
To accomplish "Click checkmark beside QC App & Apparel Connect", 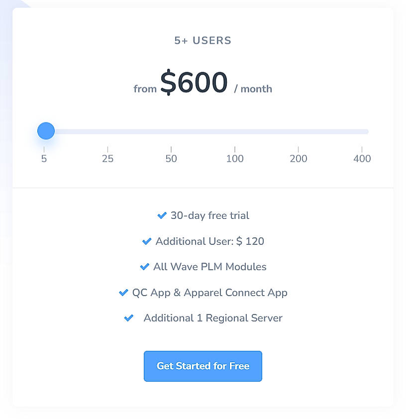I will pyautogui.click(x=123, y=293).
